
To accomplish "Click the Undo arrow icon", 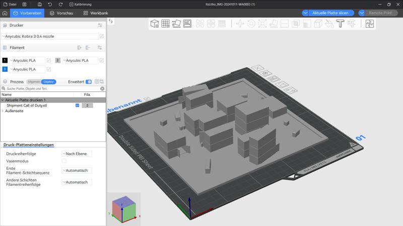I will (x=50, y=5).
